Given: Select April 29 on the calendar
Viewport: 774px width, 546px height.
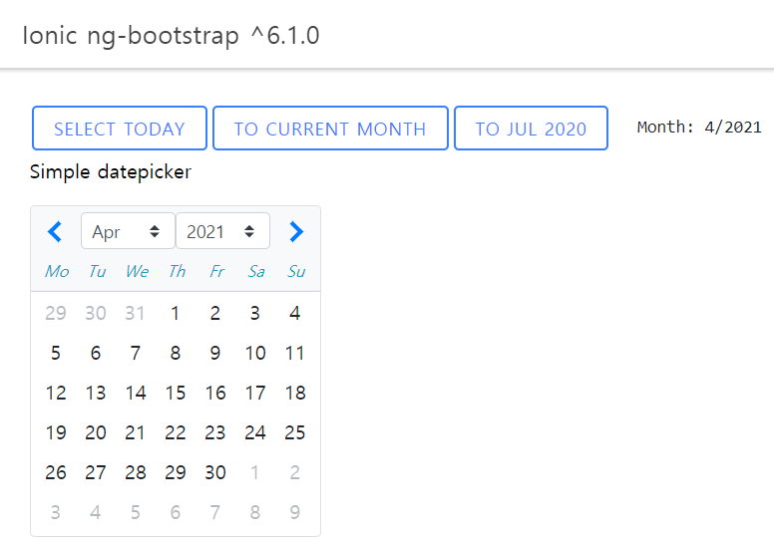Looking at the screenshot, I should [175, 472].
